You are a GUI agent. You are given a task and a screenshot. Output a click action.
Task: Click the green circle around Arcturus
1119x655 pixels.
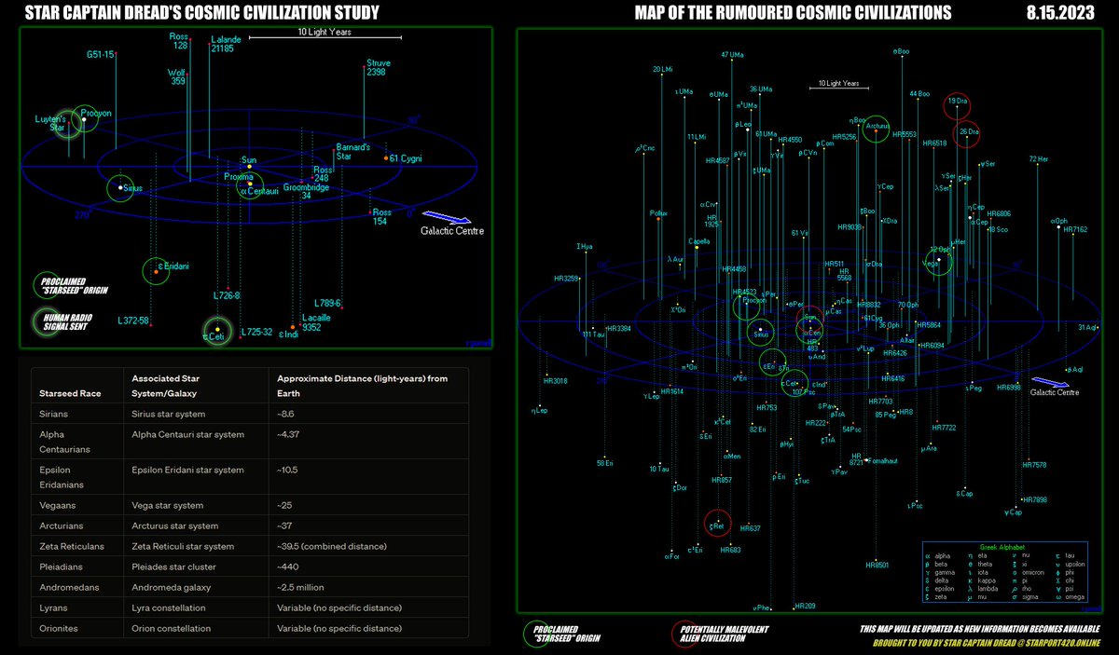pyautogui.click(x=876, y=129)
